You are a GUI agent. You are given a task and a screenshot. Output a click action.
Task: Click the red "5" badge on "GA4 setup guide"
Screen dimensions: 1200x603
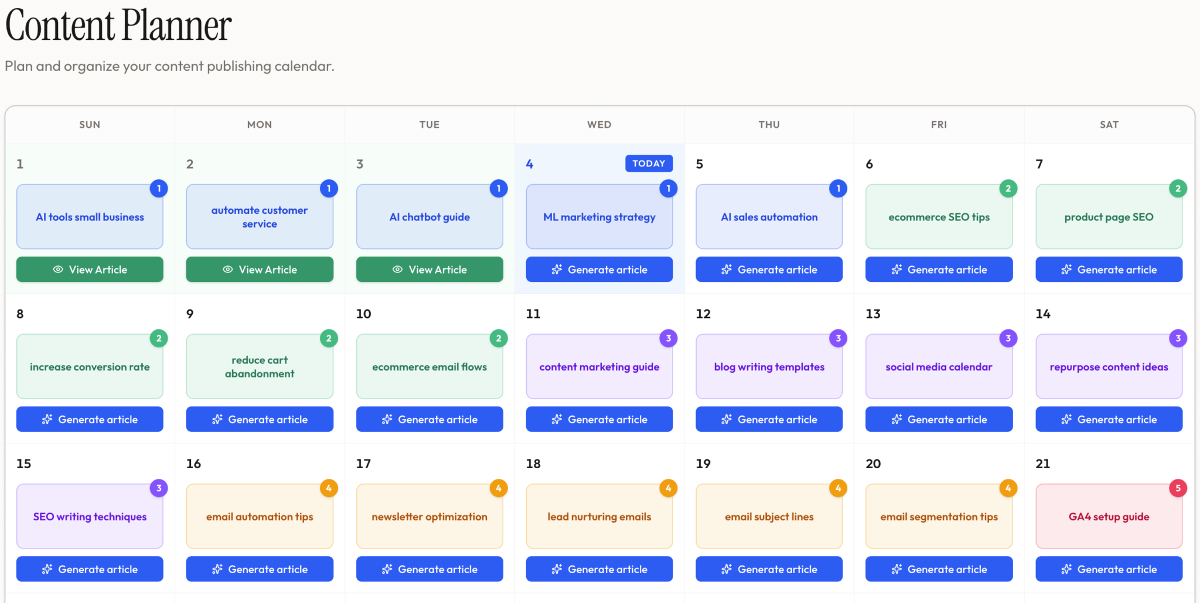(x=1178, y=488)
